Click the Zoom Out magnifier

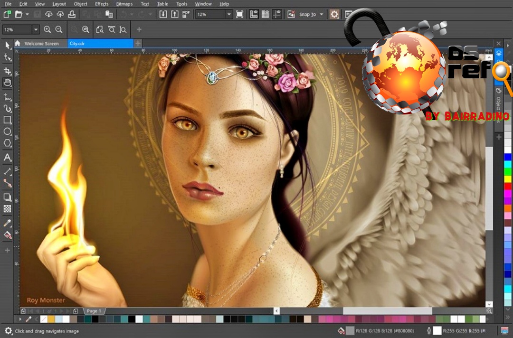point(59,29)
